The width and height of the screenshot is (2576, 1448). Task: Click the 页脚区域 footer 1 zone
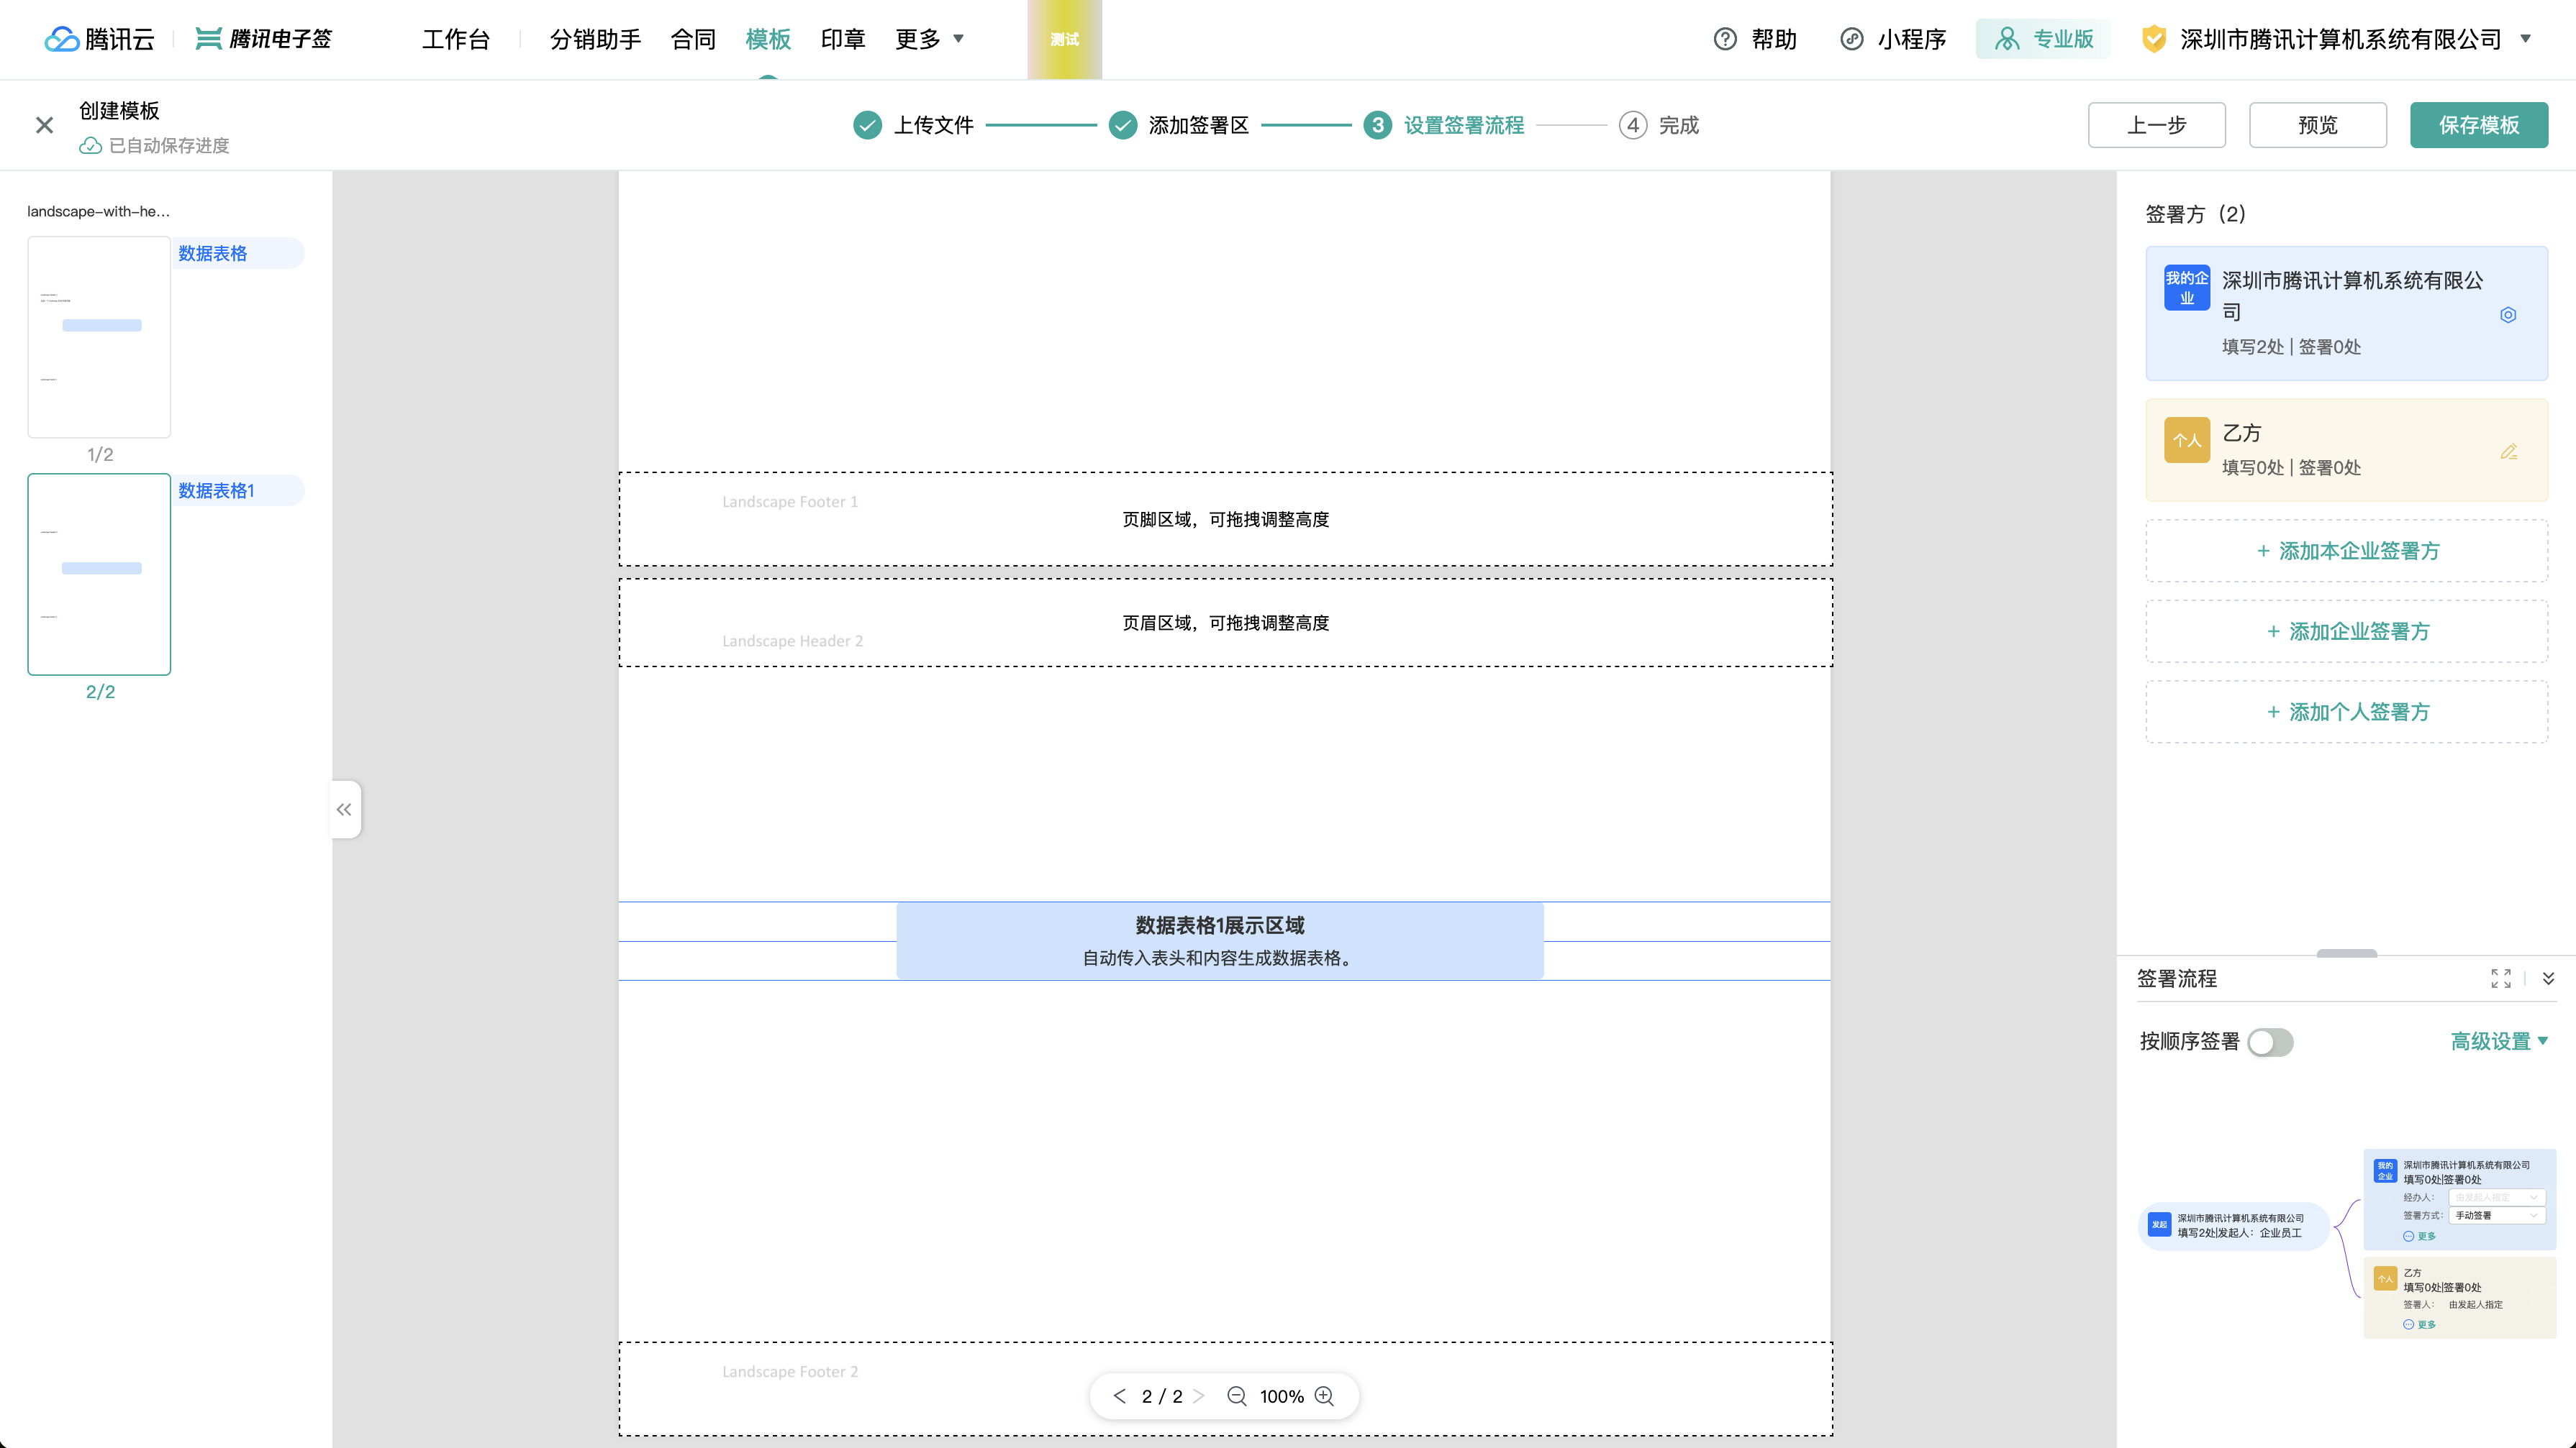coord(1225,520)
